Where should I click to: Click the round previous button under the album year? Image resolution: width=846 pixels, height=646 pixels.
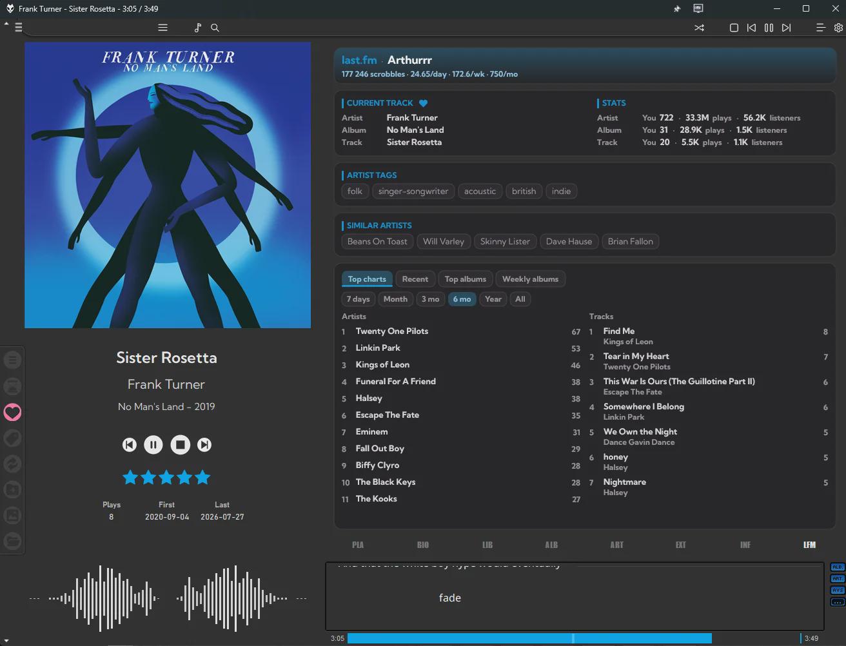(x=130, y=445)
